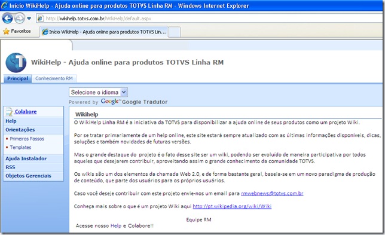Click the rmwebnews@totvs.com.br email link
Image resolution: width=385 pixels, height=235 pixels.
[x=272, y=194]
